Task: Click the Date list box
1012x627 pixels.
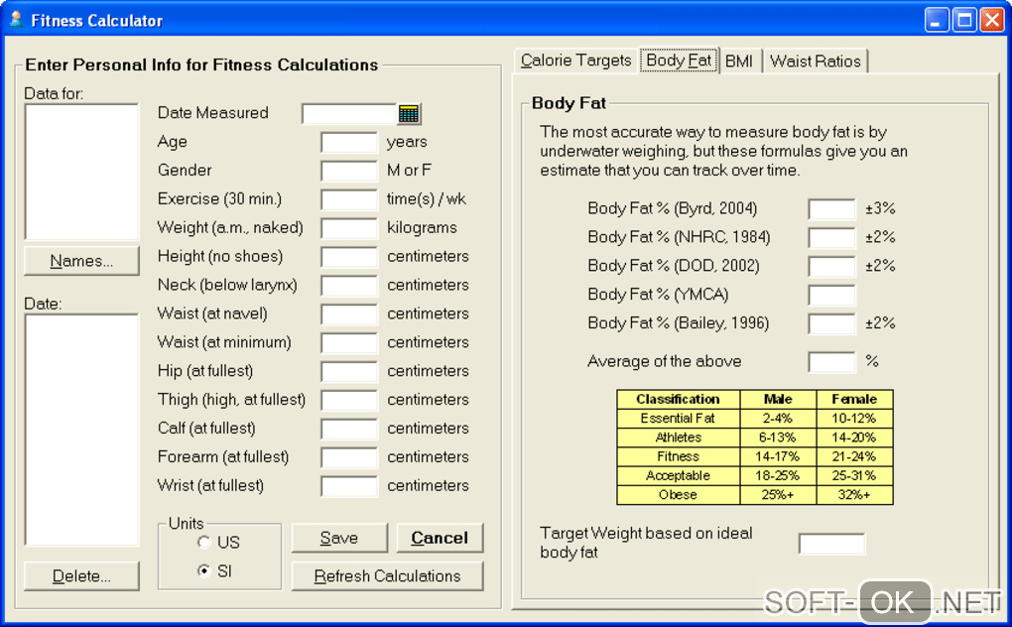Action: pyautogui.click(x=81, y=430)
